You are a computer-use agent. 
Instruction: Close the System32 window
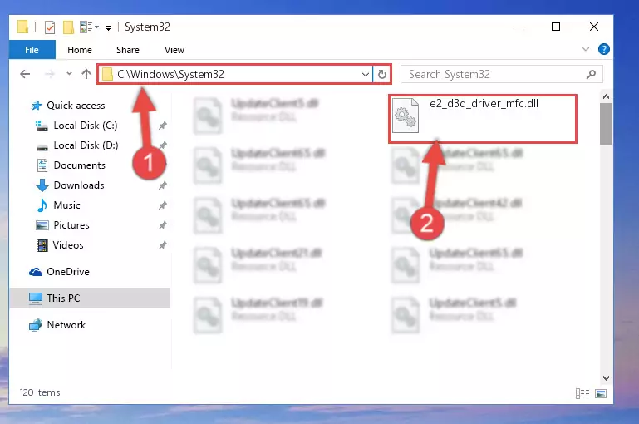[x=594, y=27]
